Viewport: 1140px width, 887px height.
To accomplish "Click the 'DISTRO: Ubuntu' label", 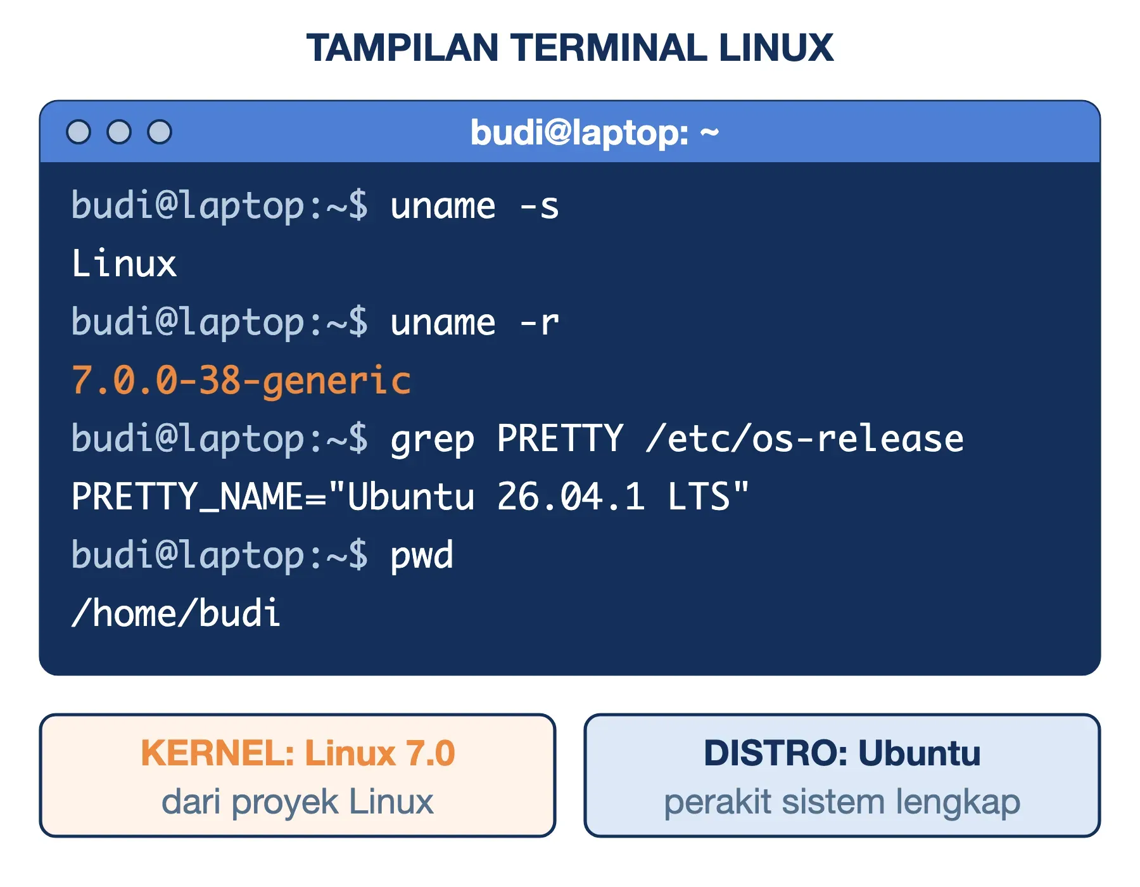I will (x=842, y=753).
